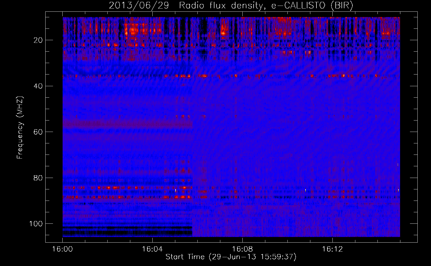Click the '16:12' time tick label
Screen dimensions: 431x266
coord(332,249)
